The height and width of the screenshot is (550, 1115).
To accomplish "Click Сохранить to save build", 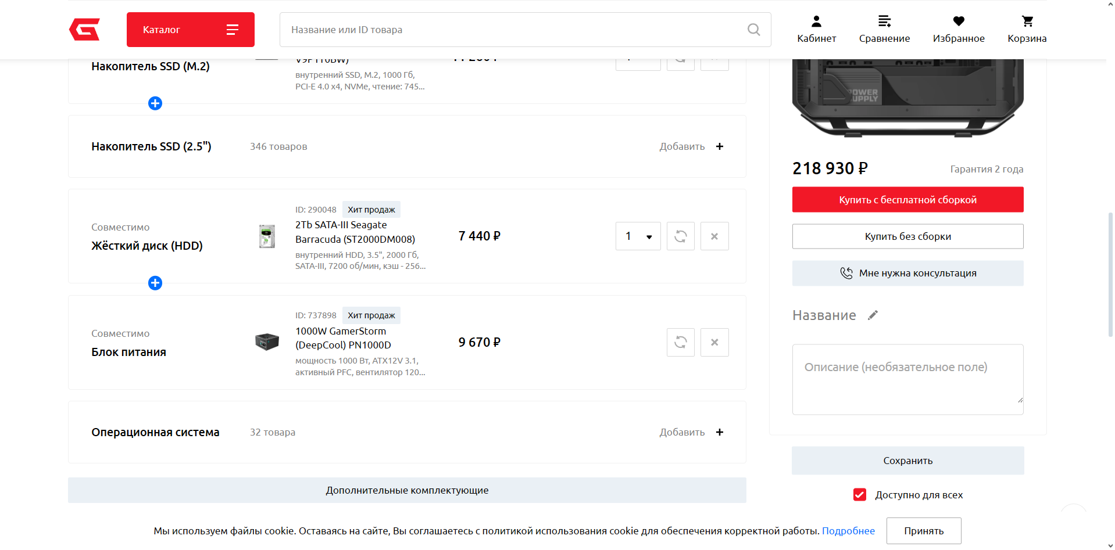I will pyautogui.click(x=907, y=461).
